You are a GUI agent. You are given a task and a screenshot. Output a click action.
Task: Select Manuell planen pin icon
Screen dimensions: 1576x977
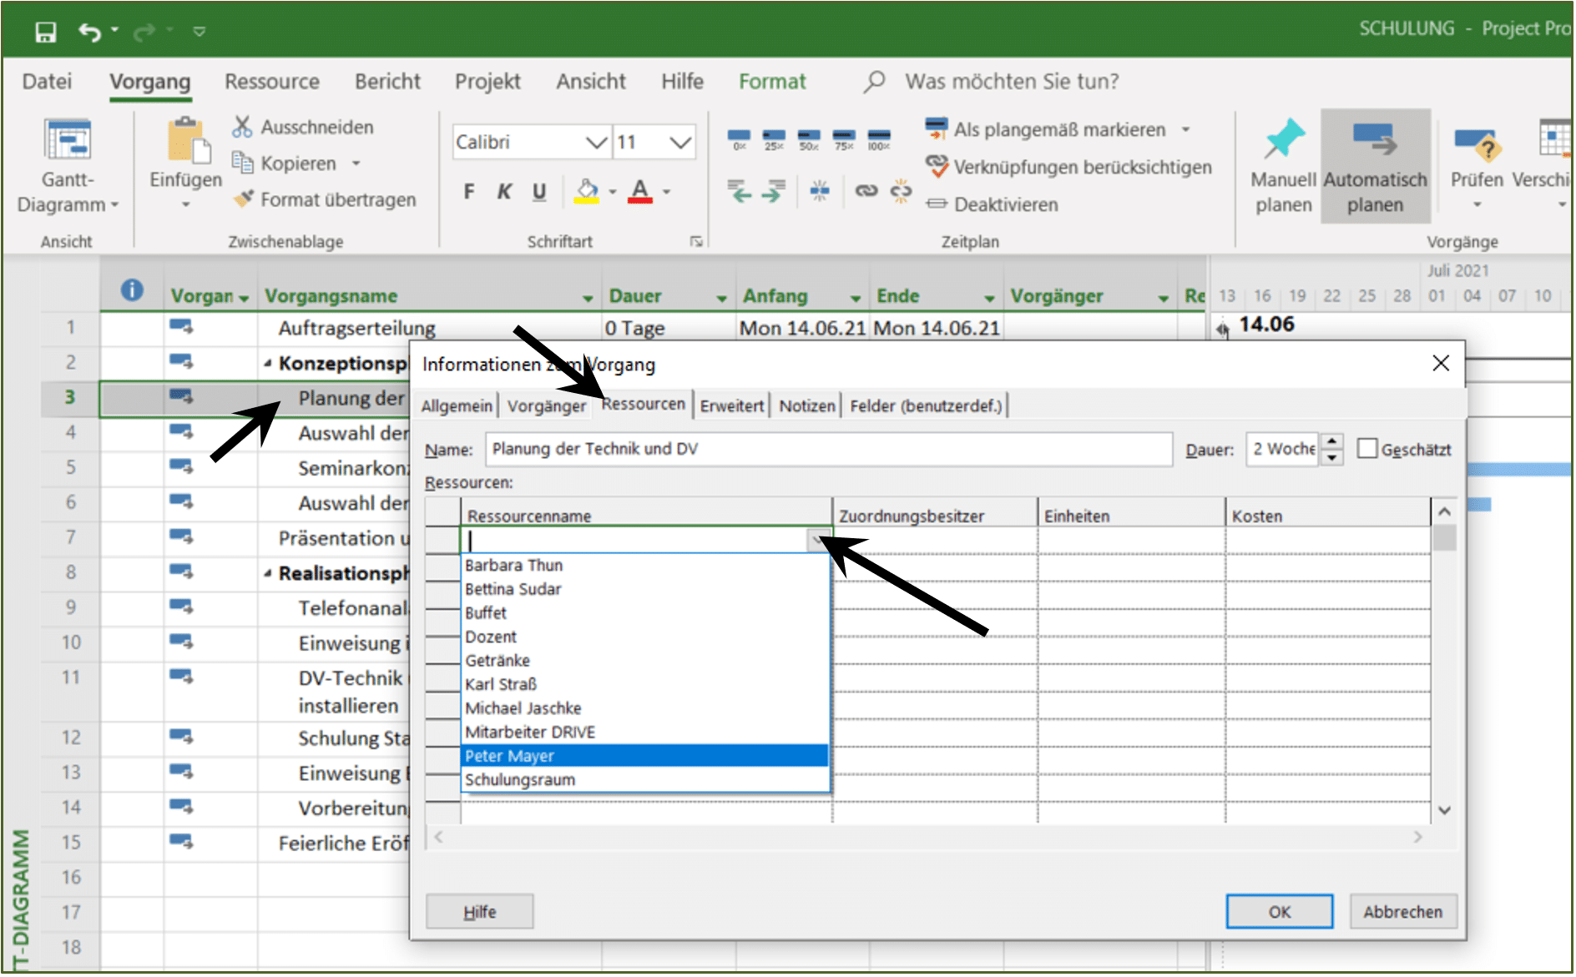coord(1284,138)
